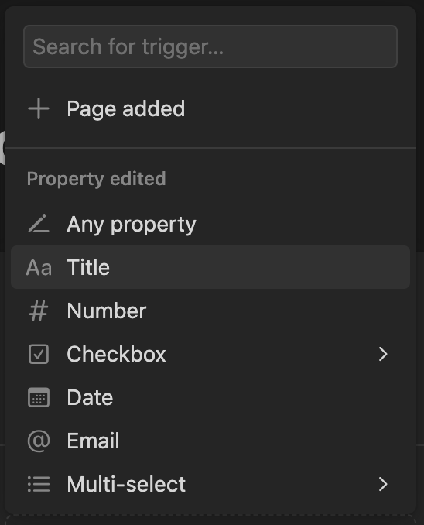Click the calendar icon beside Date
This screenshot has width=424, height=525.
[x=39, y=397]
